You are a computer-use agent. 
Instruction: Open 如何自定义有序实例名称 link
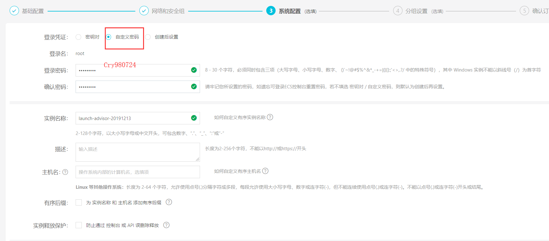[x=240, y=118]
